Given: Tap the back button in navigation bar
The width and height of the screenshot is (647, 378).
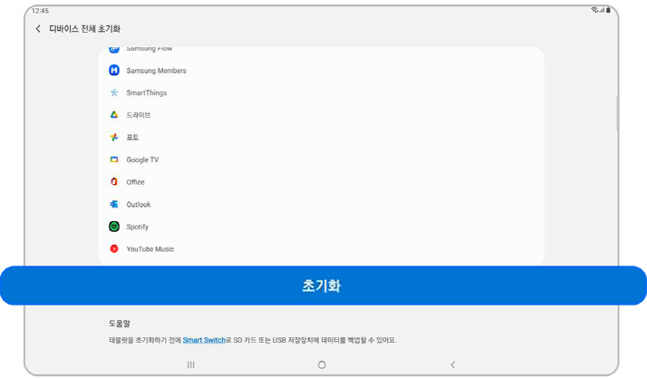Looking at the screenshot, I should click(453, 364).
